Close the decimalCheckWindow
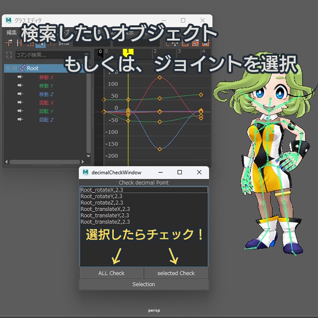318x318 pixels. pyautogui.click(x=199, y=172)
